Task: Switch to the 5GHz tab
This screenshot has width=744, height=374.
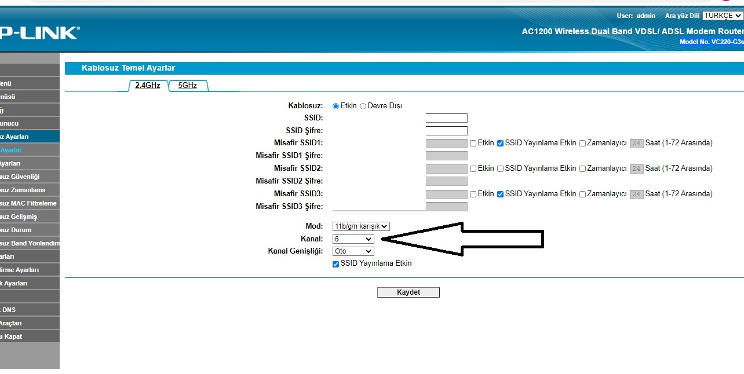Action: click(x=187, y=86)
